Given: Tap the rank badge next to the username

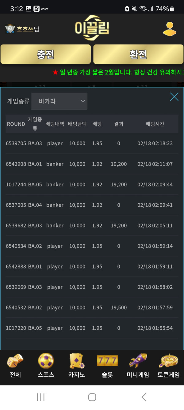Looking at the screenshot, I should (x=10, y=29).
